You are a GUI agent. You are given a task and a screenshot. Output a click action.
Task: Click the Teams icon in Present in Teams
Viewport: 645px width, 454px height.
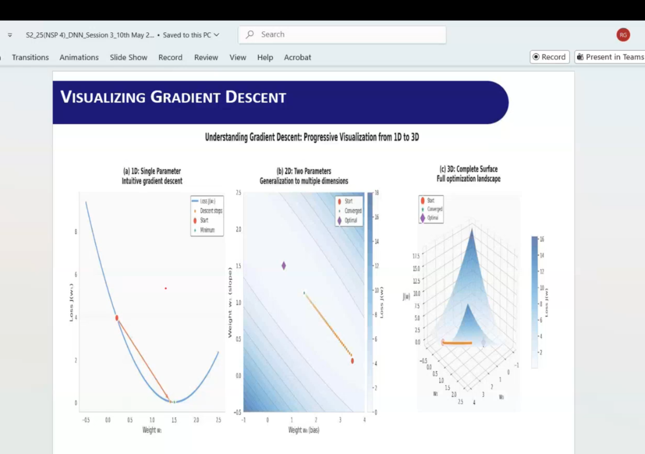pyautogui.click(x=580, y=57)
